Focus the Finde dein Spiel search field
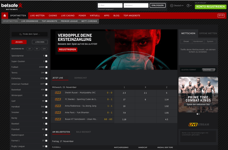The width and height of the screenshot is (228, 150). coord(30,34)
